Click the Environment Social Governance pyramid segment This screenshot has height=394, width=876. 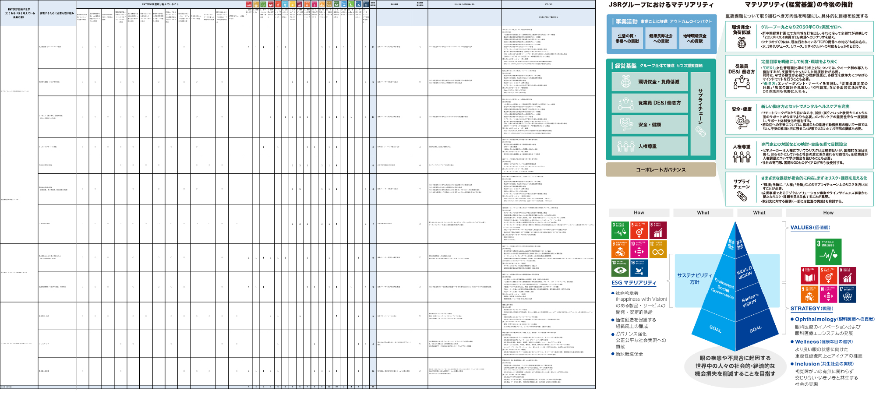[722, 288]
